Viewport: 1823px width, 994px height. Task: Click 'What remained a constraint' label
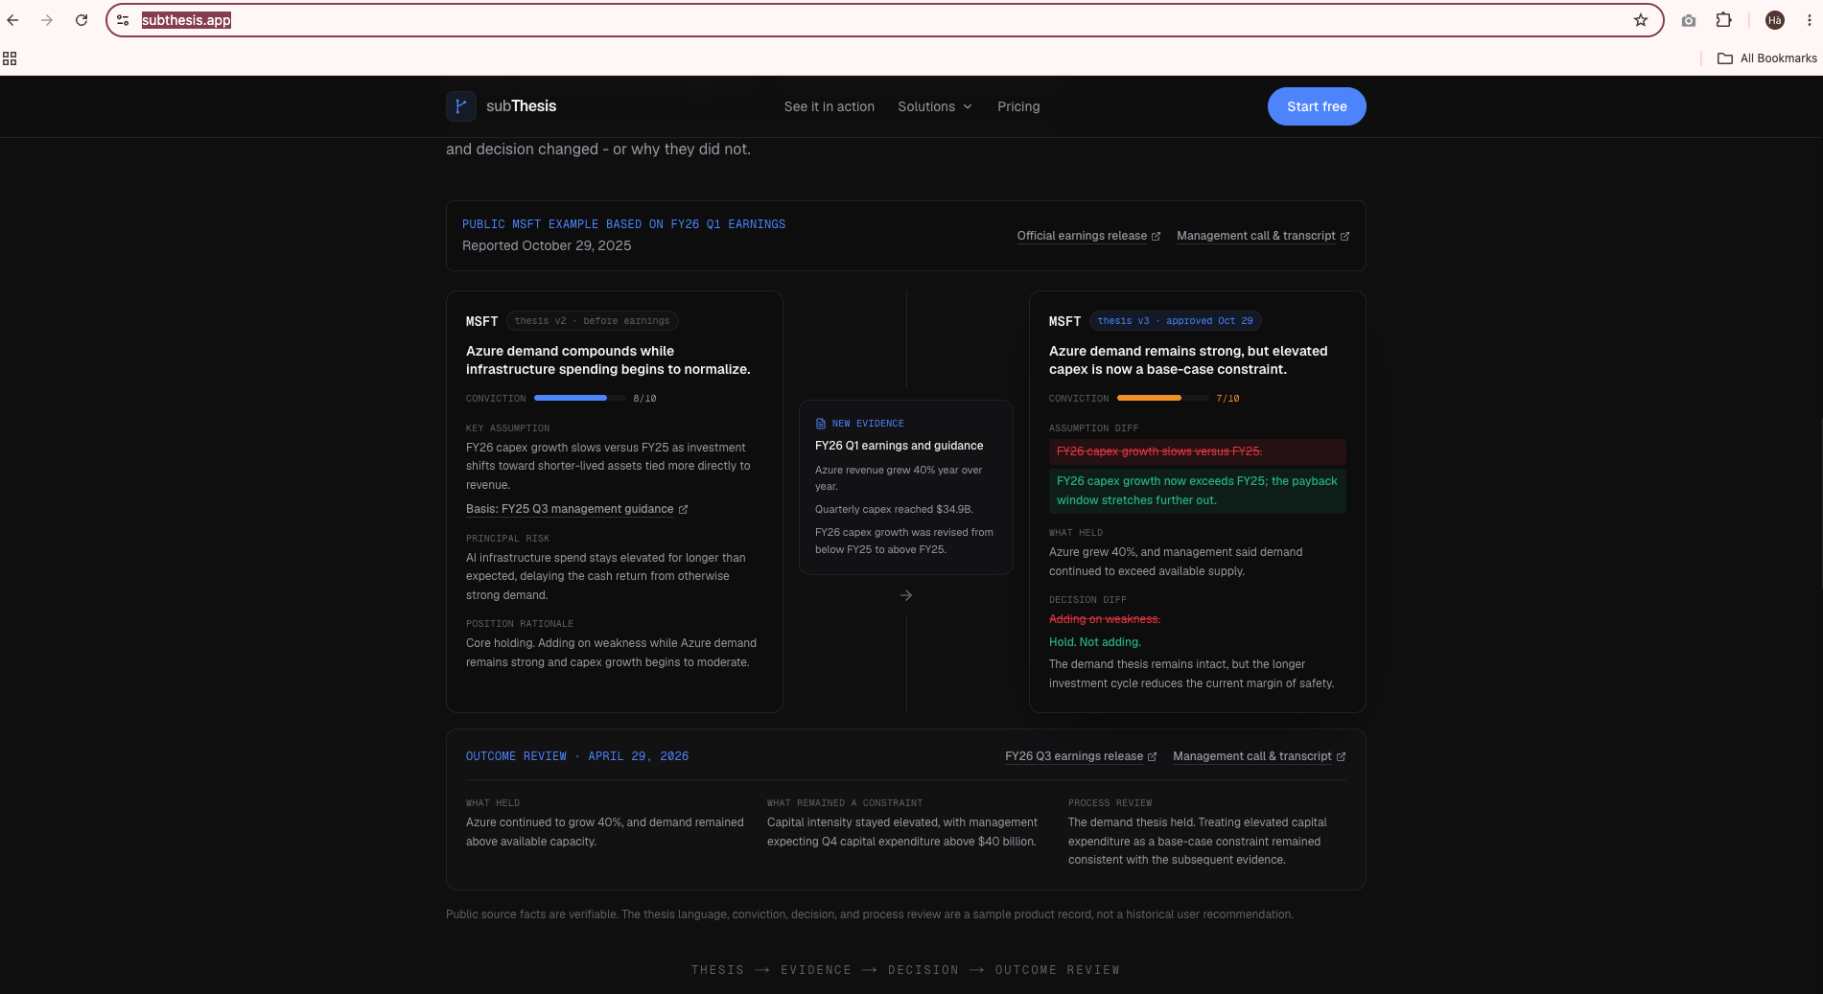pos(844,803)
